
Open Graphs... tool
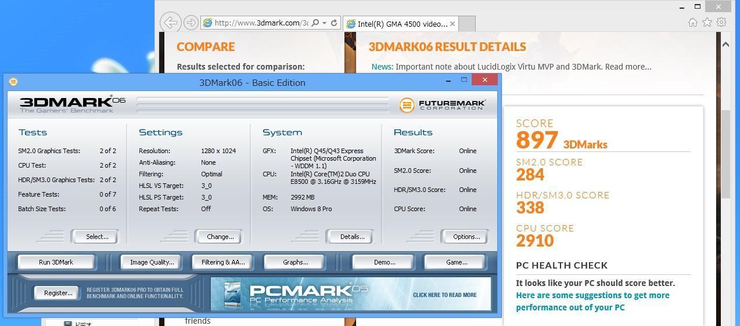pyautogui.click(x=295, y=262)
